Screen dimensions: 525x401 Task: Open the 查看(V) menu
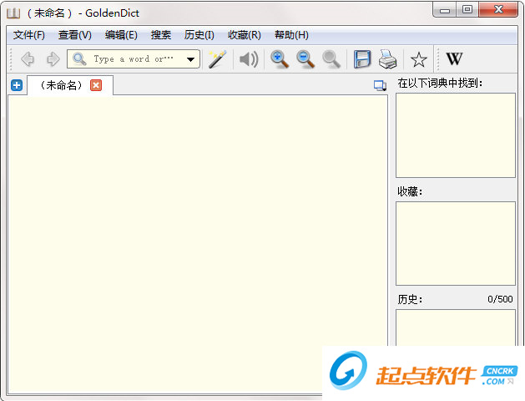click(75, 35)
